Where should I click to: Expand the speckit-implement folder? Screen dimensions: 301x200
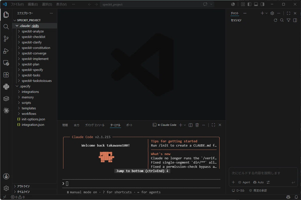click(x=35, y=59)
